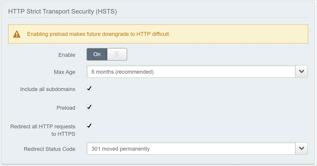Click the Redirect Status Code arrow button

pyautogui.click(x=301, y=149)
